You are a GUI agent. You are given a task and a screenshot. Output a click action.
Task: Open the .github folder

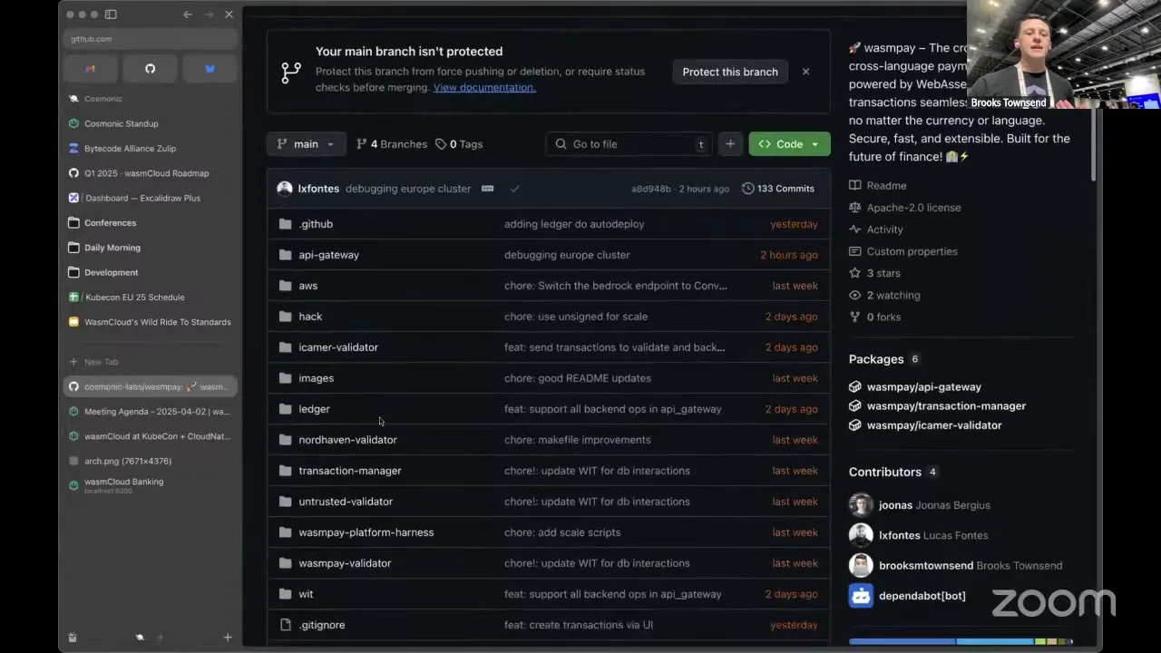tap(316, 224)
